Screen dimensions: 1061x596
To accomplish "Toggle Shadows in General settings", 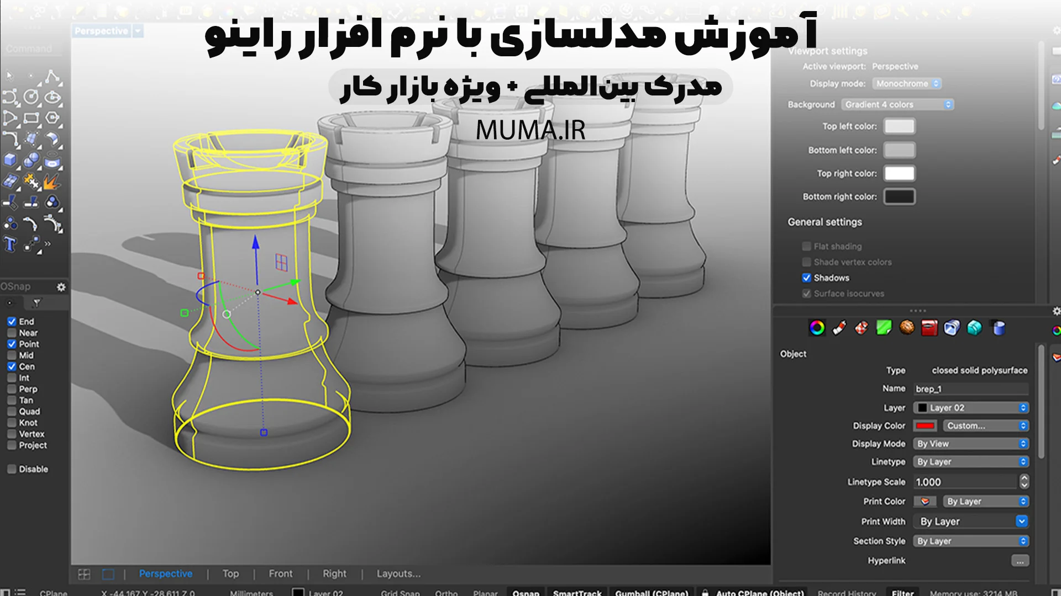I will [807, 277].
